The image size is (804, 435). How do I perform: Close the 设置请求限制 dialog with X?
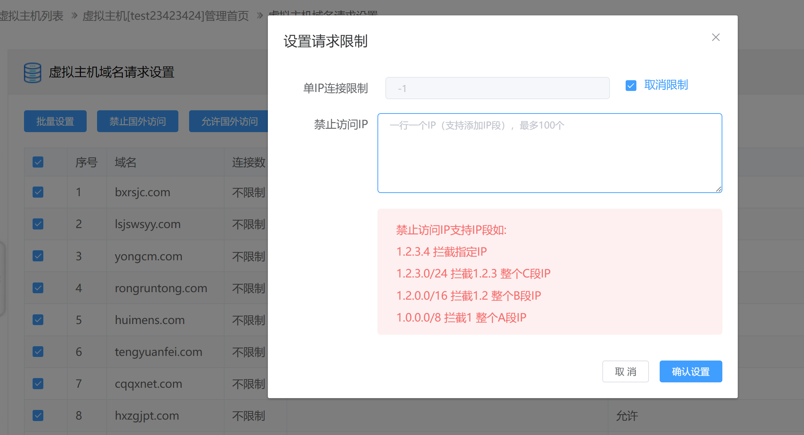pyautogui.click(x=716, y=37)
